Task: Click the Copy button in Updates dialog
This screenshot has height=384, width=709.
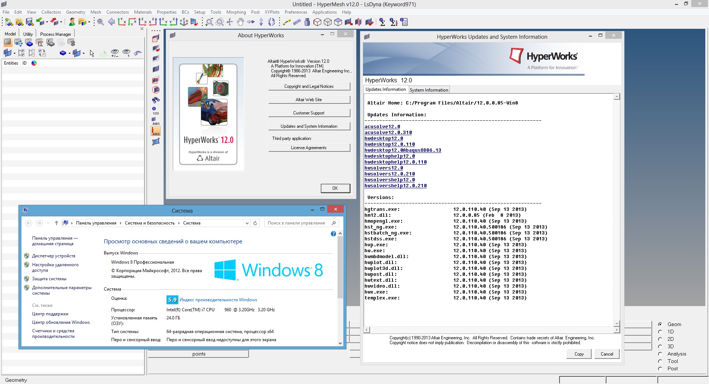Action: coord(579,354)
